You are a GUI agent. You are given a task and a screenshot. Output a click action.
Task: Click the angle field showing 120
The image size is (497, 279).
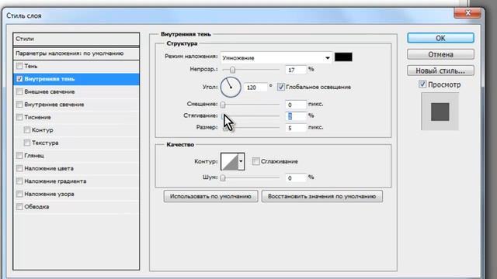tap(255, 88)
